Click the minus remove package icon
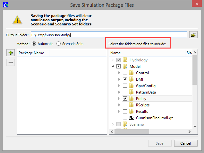Viewport: 204px width, 153px height. tap(11, 62)
